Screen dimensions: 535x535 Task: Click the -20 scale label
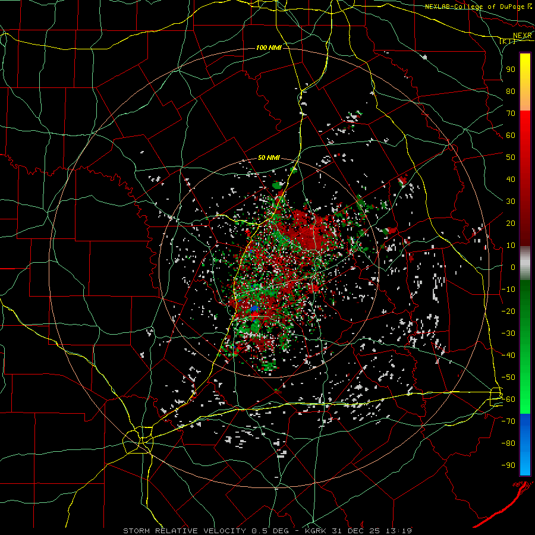click(x=508, y=311)
